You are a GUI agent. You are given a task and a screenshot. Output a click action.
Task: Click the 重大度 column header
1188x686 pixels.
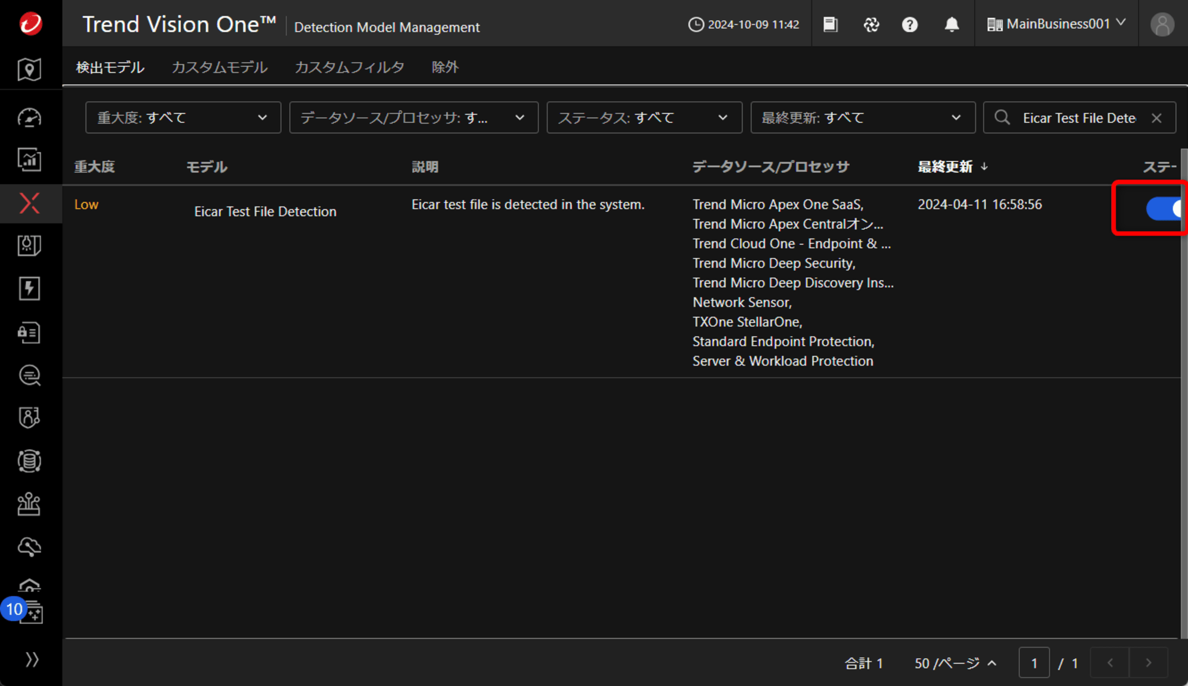tap(94, 167)
